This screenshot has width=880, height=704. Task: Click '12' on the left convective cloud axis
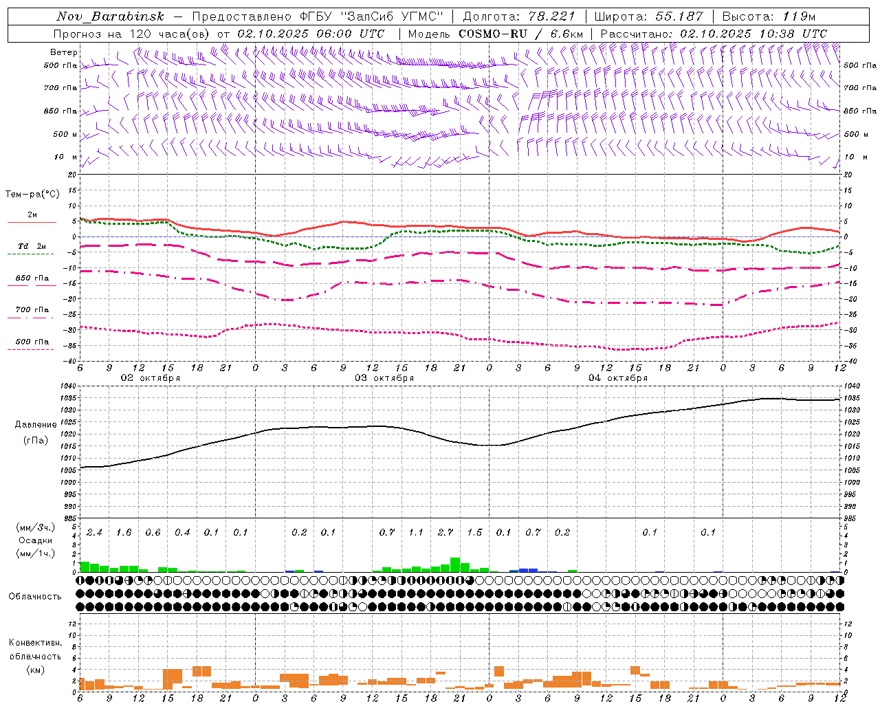pos(72,624)
